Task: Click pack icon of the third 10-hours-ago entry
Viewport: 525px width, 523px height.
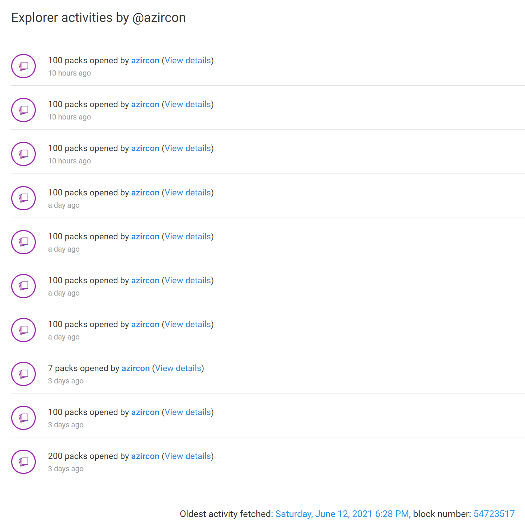Action: click(23, 154)
